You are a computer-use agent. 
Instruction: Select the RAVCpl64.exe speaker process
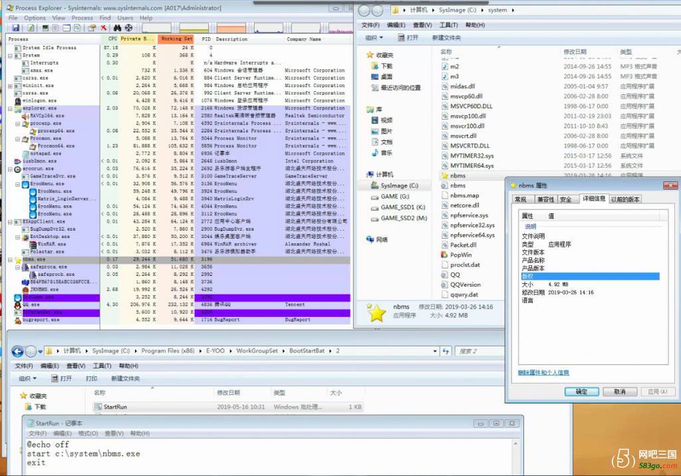click(x=179, y=116)
